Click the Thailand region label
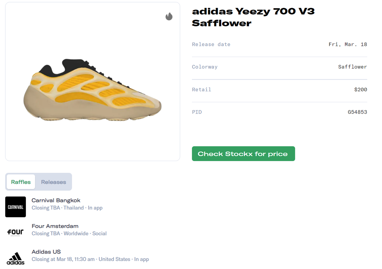 click(74, 208)
